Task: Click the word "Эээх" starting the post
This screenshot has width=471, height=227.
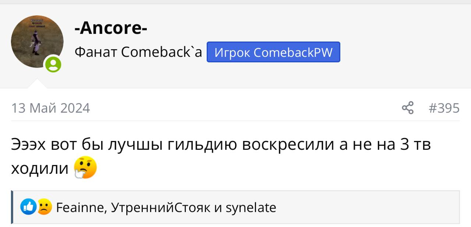Action: 28,144
